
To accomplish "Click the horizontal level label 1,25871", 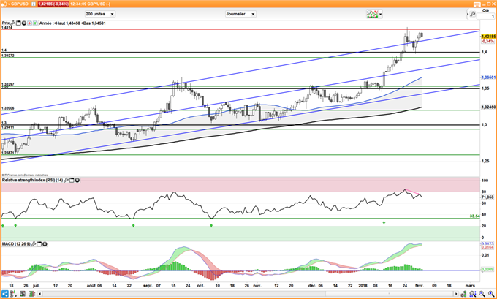I will (x=8, y=153).
